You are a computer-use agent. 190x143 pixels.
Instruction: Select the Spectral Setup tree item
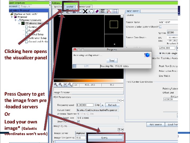point(36,34)
